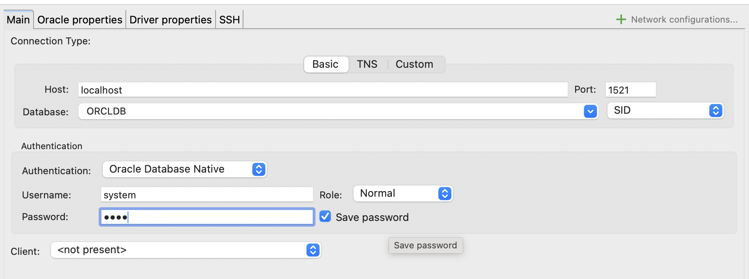The image size is (749, 279).
Task: Click the Host input field with localhost
Action: pyautogui.click(x=323, y=90)
